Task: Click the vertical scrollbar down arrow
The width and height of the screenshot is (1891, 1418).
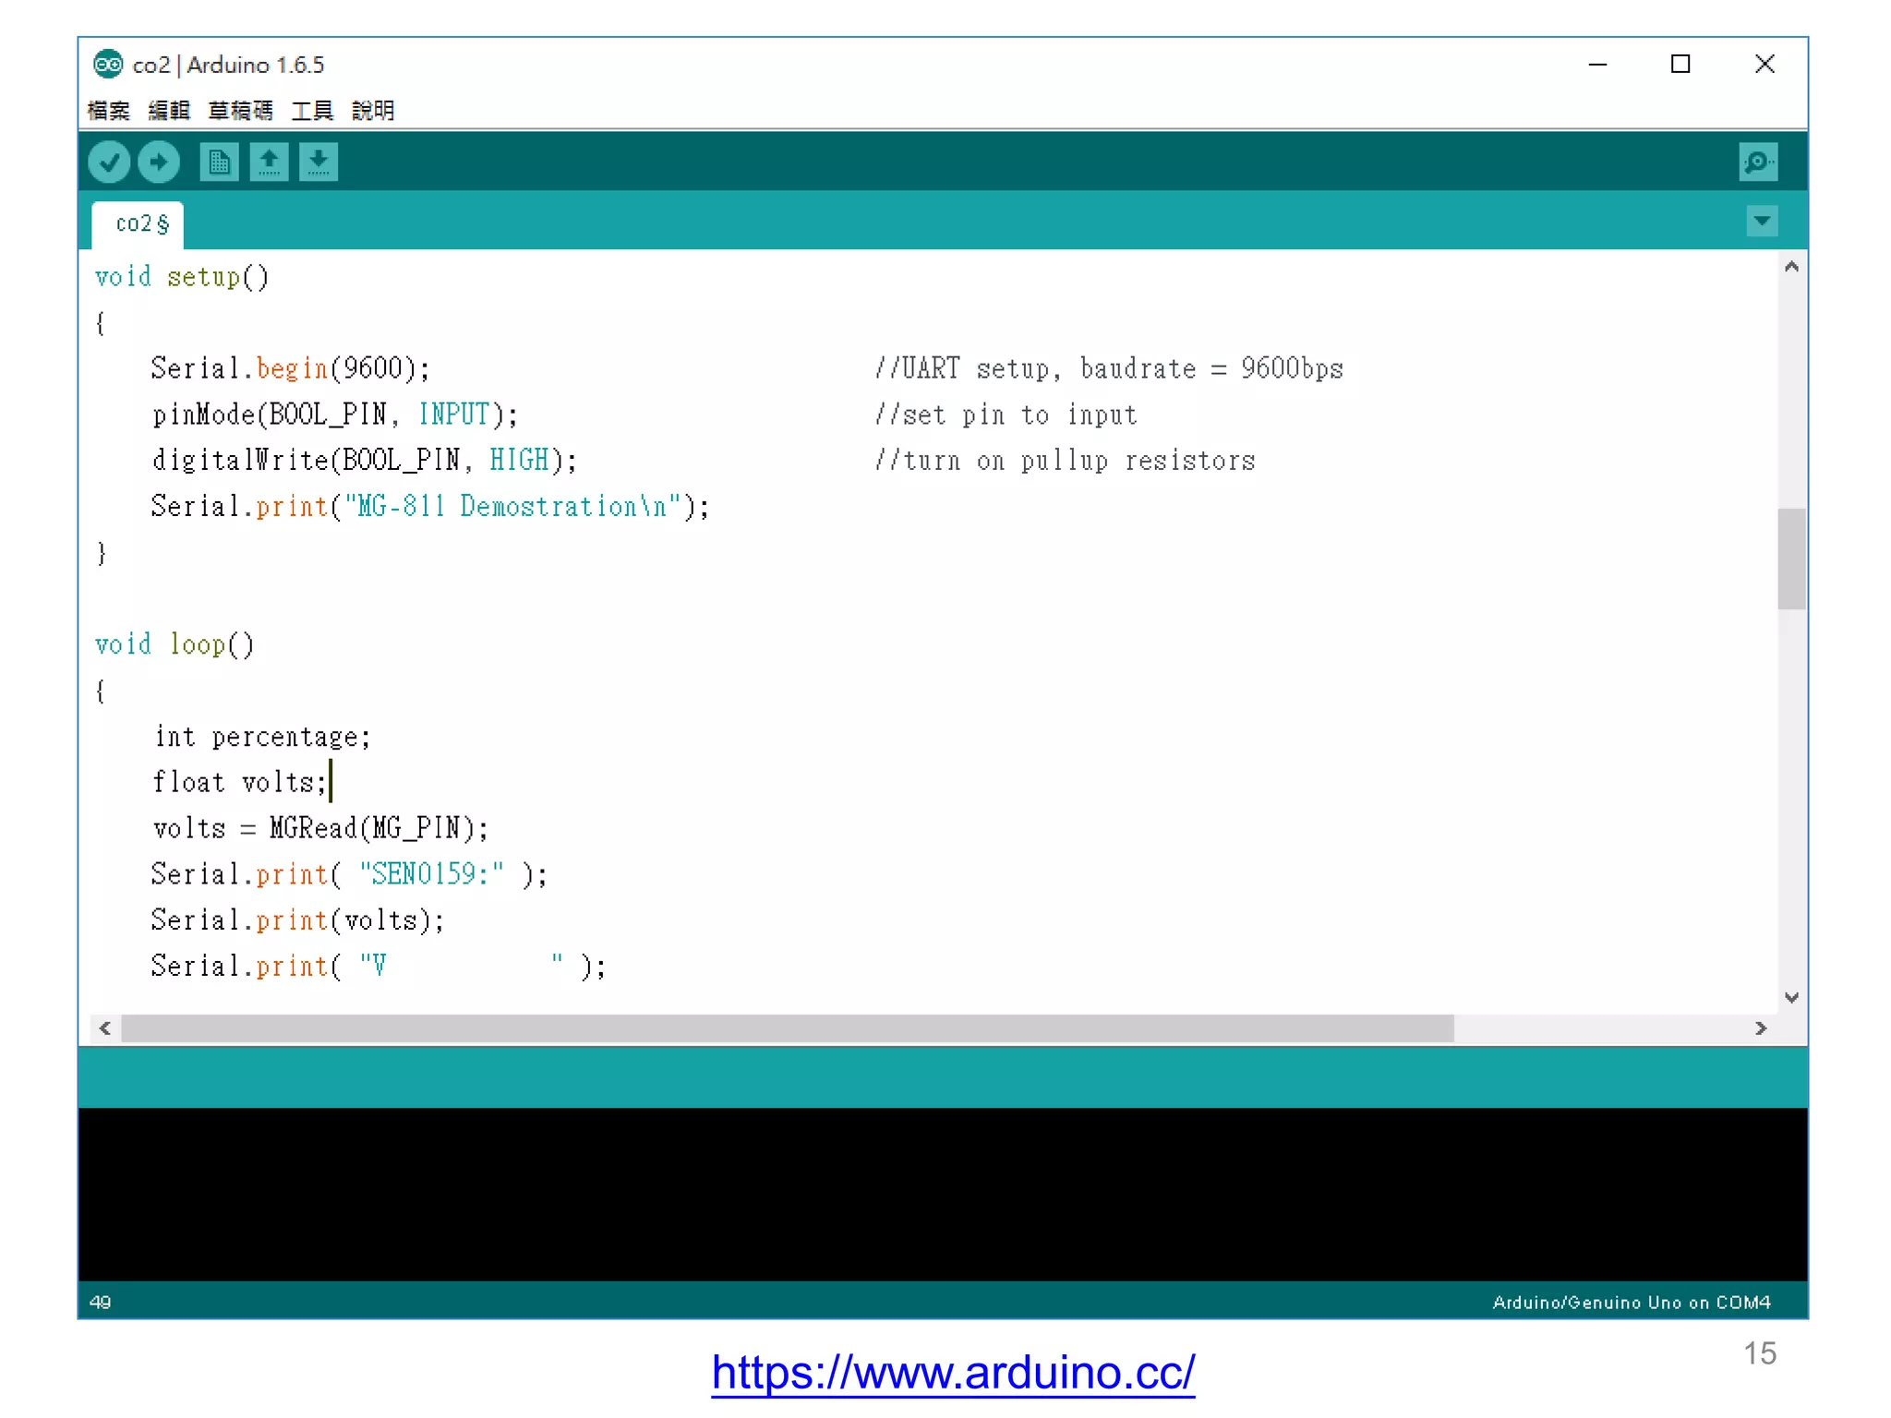Action: (x=1791, y=997)
